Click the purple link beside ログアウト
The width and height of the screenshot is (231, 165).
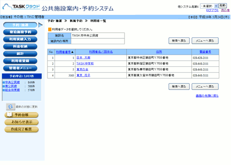pyautogui.click(x=225, y=10)
